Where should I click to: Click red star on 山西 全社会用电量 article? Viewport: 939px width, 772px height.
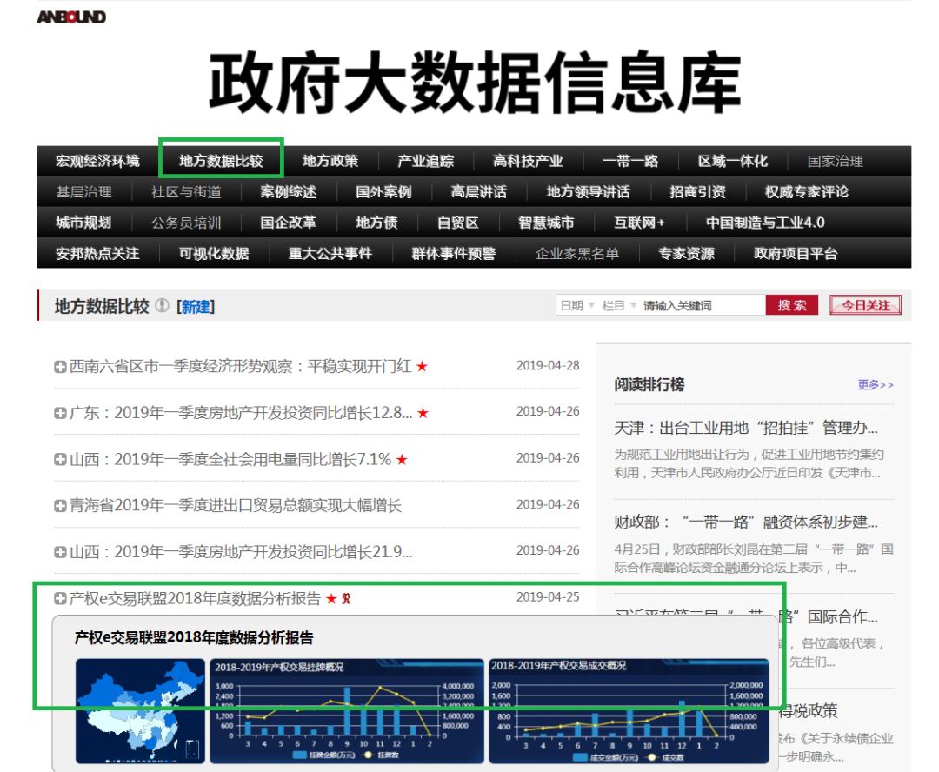(x=402, y=459)
